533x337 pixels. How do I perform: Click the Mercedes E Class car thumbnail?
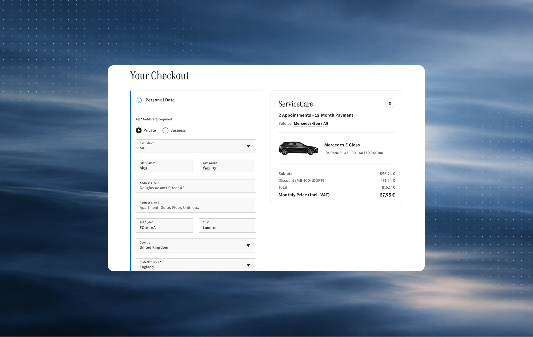[x=298, y=148]
